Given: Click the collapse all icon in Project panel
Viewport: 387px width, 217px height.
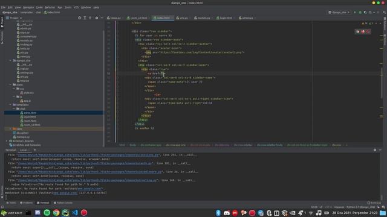Looking at the screenshot, I should pyautogui.click(x=90, y=18).
